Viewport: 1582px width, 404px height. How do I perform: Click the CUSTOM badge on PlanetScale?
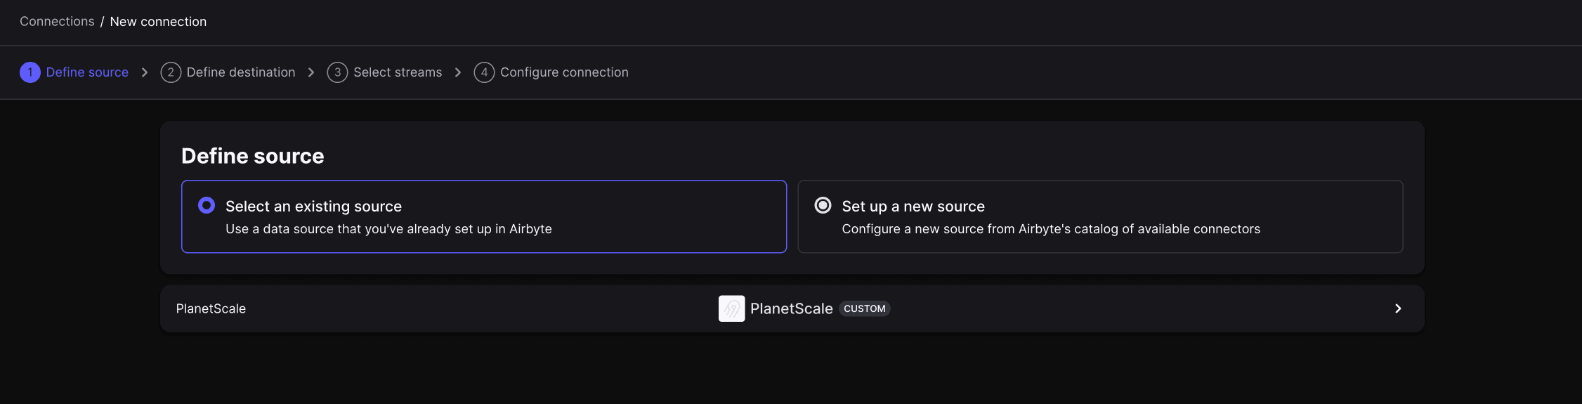pos(865,308)
